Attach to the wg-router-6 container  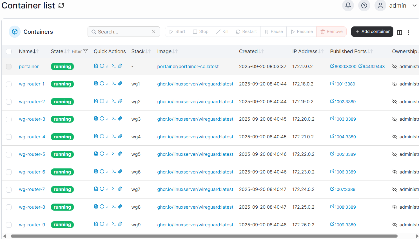click(x=120, y=171)
